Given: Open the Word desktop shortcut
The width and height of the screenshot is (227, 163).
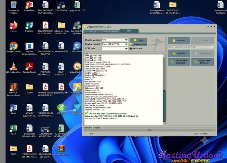Looking at the screenshot, I should point(13,109).
